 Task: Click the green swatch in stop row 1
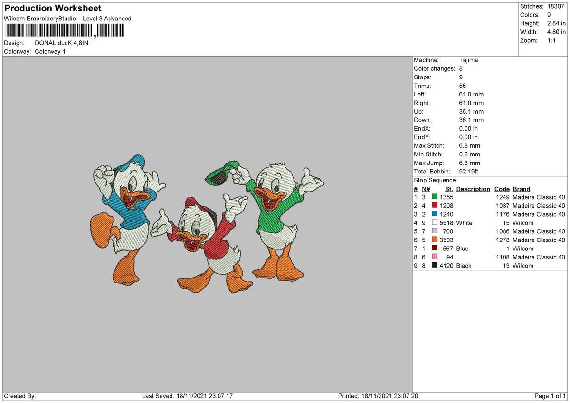pos(435,197)
